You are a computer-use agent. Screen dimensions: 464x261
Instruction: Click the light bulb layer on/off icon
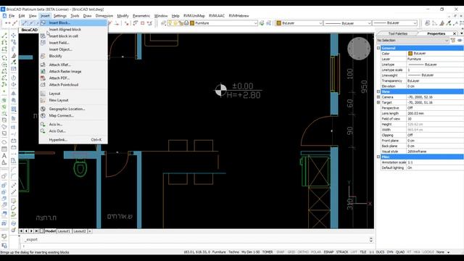[x=170, y=22]
